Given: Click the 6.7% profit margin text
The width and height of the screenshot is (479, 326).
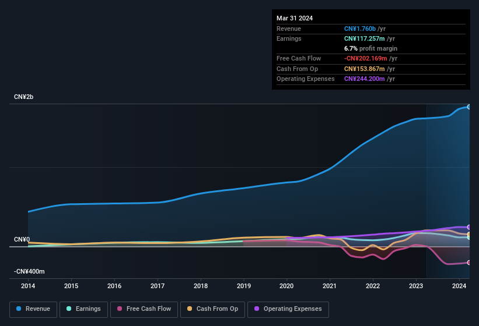Looking at the screenshot, I should click(370, 48).
